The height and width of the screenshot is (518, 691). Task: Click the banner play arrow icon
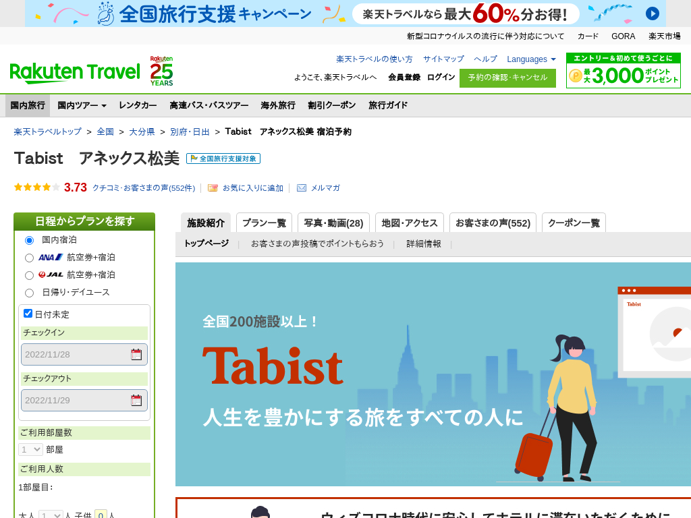pos(653,13)
